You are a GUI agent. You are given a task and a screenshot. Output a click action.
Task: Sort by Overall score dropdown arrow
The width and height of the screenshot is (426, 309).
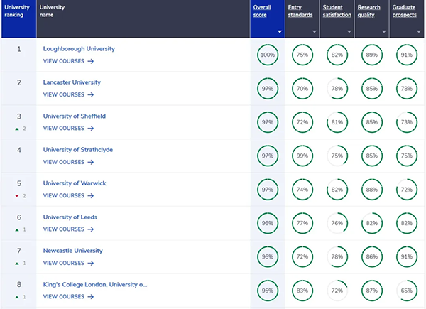pyautogui.click(x=280, y=32)
